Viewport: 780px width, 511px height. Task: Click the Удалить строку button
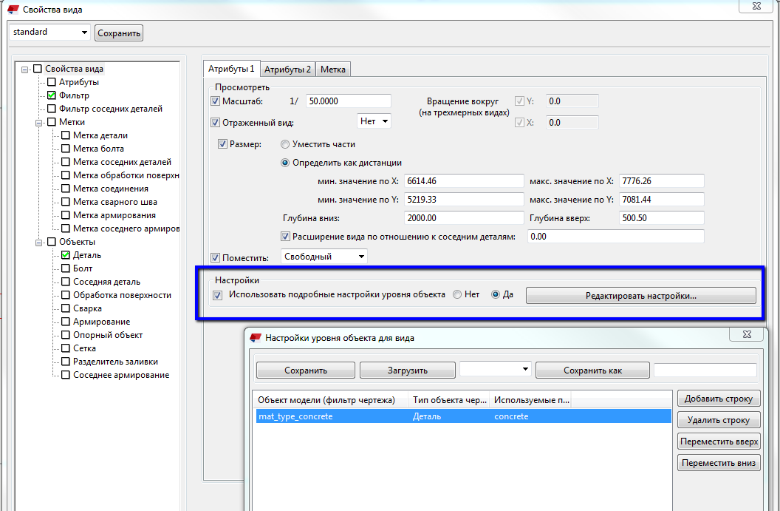tap(718, 420)
